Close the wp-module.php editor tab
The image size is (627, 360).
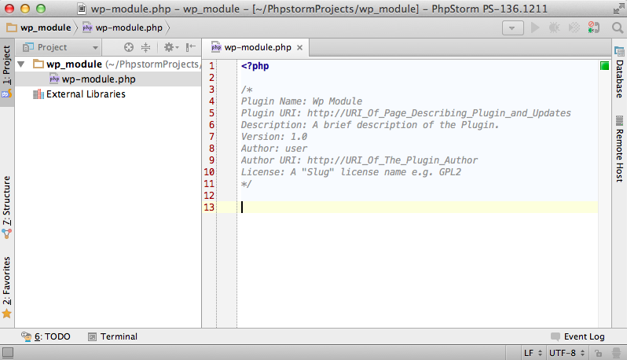tap(299, 48)
